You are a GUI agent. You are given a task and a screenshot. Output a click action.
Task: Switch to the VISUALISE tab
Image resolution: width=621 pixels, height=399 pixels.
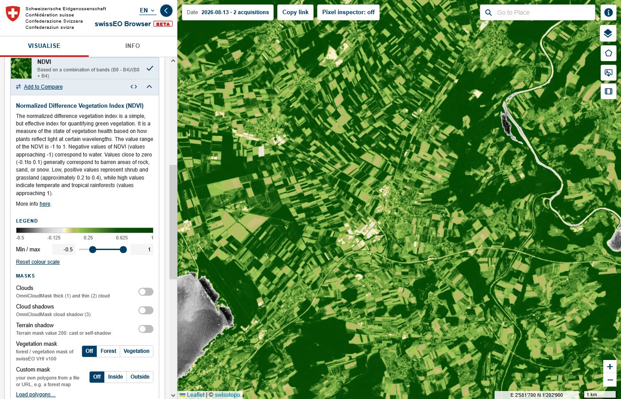[x=44, y=46]
